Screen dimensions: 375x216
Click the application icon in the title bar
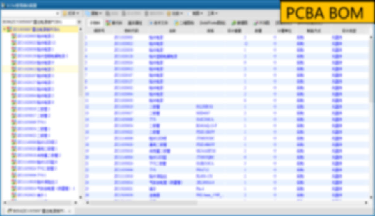pyautogui.click(x=3, y=5)
